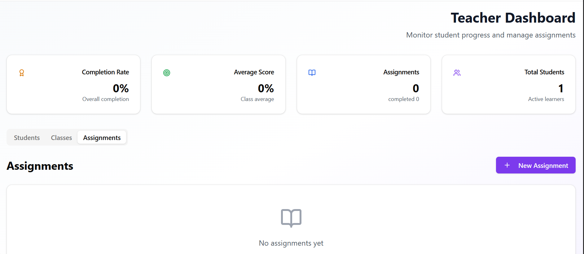The width and height of the screenshot is (584, 254).
Task: Click the award ribbon icon in Completion Rate card
Action: [22, 73]
